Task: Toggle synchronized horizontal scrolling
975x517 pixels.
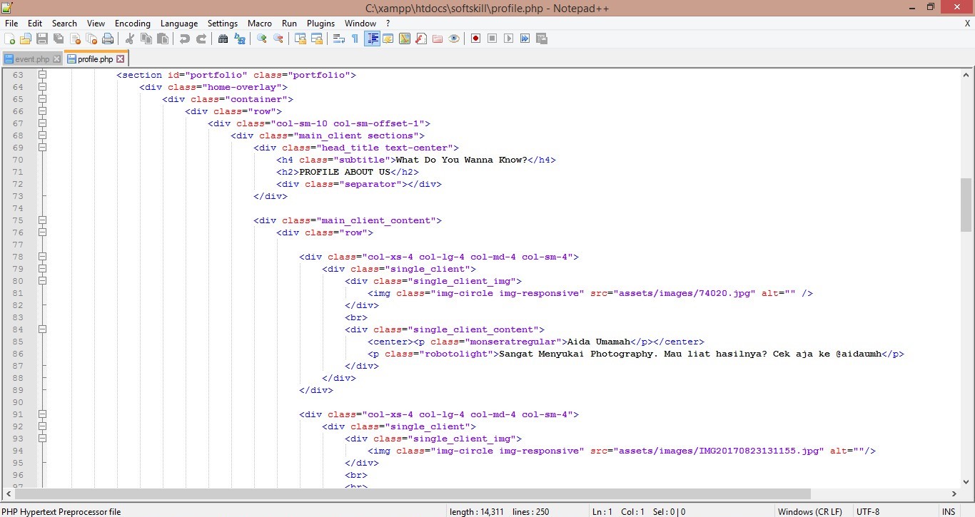Action: tap(317, 39)
